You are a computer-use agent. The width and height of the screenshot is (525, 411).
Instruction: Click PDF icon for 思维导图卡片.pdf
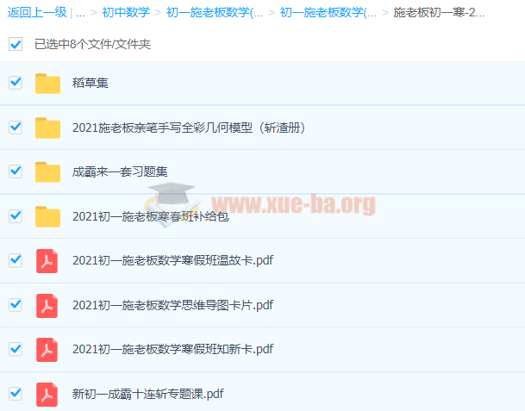click(x=47, y=305)
